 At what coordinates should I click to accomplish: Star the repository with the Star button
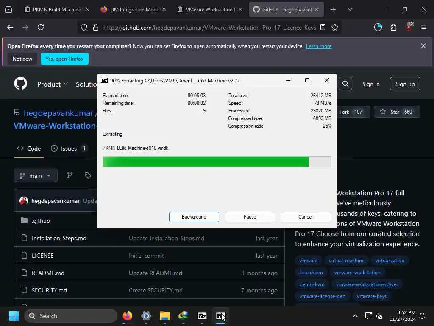[x=397, y=112]
